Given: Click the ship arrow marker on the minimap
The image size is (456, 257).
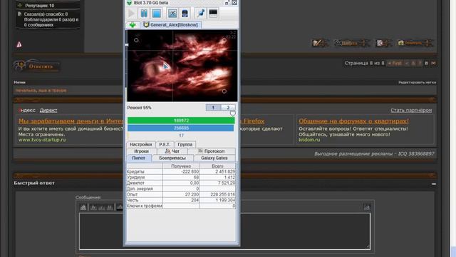Looking at the screenshot, I should [165, 66].
